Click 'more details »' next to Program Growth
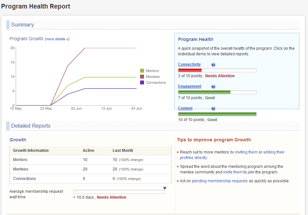308x215 pixels. pyautogui.click(x=57, y=39)
